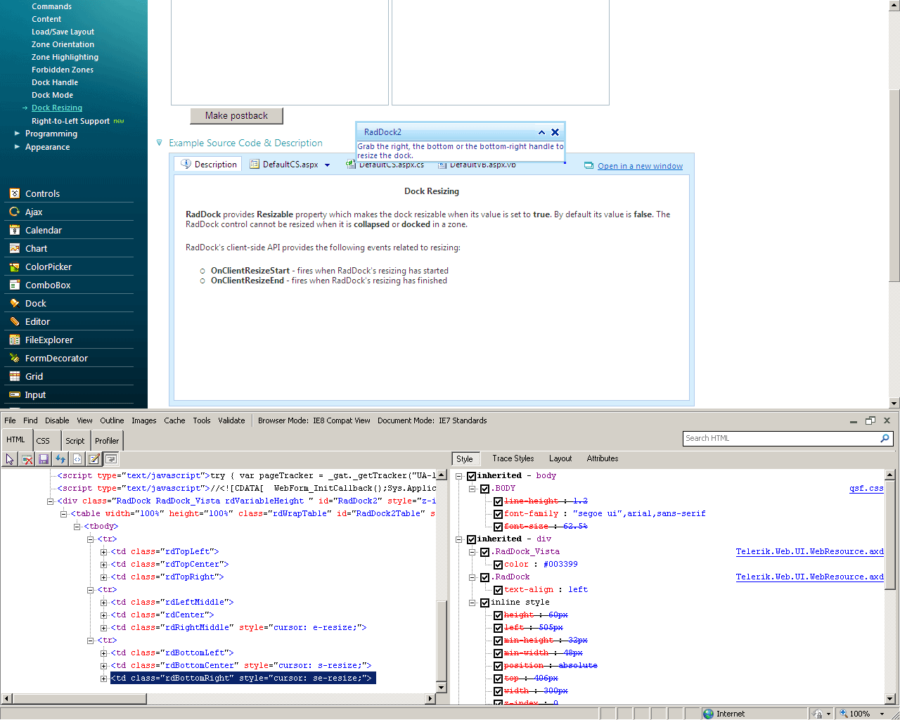Click the horizontal scrollbar thumb under HTML tree
Viewport: 900px width, 720px height.
79,699
